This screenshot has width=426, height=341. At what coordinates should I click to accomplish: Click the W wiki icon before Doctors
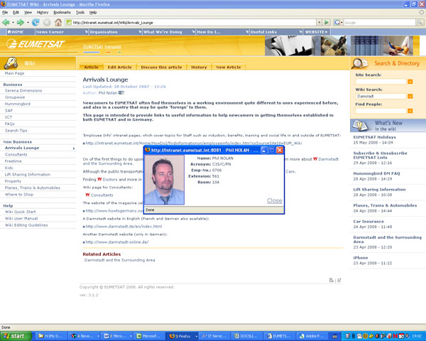[x=99, y=179]
